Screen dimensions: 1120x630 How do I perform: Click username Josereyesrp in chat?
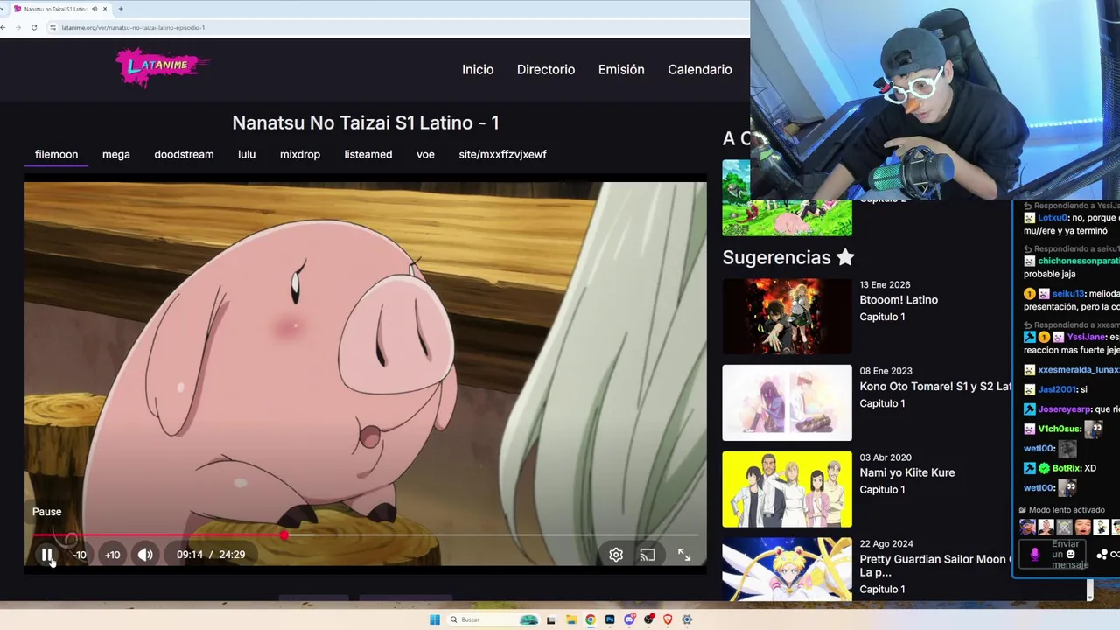[1065, 409]
